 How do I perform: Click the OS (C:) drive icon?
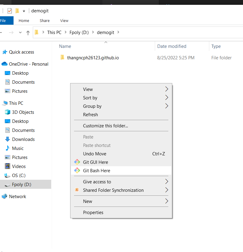(x=7, y=176)
